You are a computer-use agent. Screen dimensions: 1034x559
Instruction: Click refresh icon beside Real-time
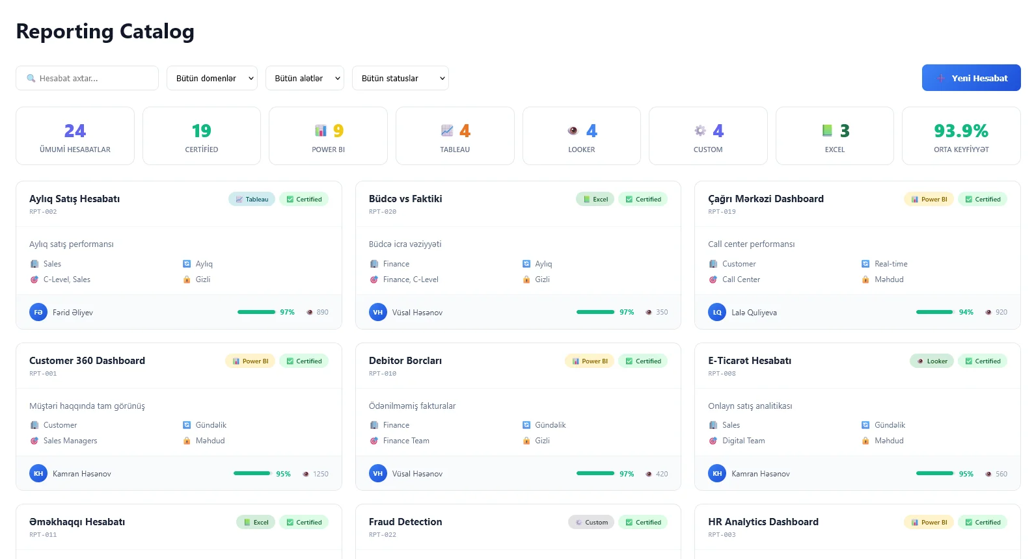pyautogui.click(x=865, y=264)
